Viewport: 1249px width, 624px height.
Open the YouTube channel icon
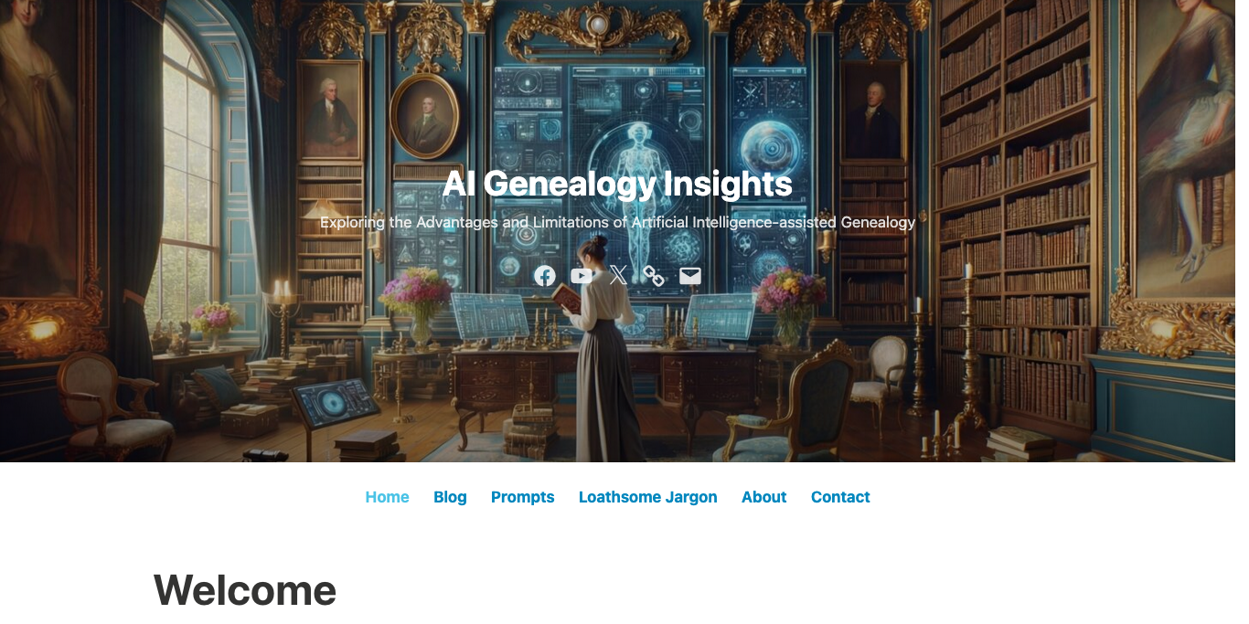tap(582, 276)
